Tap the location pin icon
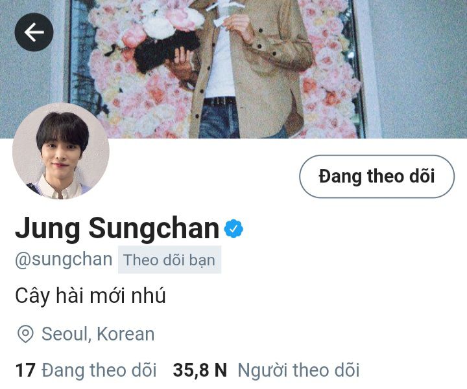The height and width of the screenshot is (389, 467). point(25,334)
